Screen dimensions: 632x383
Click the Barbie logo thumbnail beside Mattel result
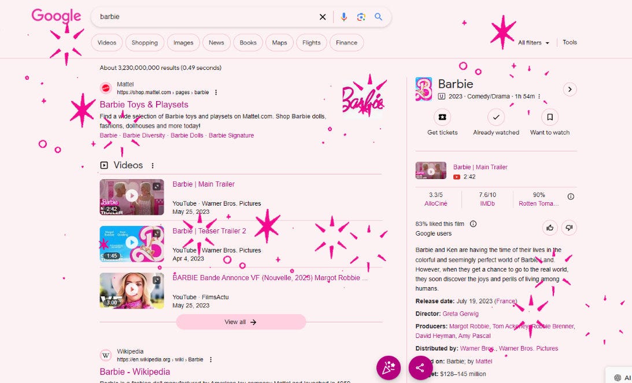click(x=363, y=99)
